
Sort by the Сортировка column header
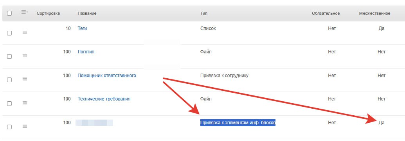(x=48, y=13)
